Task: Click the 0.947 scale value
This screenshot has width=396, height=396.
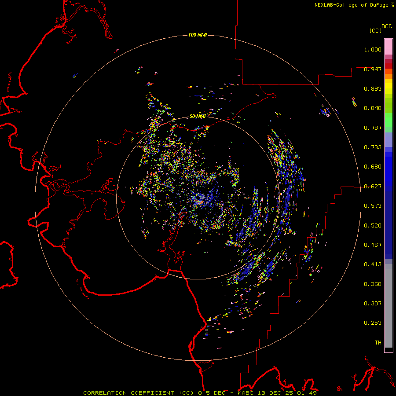Action: 373,69
